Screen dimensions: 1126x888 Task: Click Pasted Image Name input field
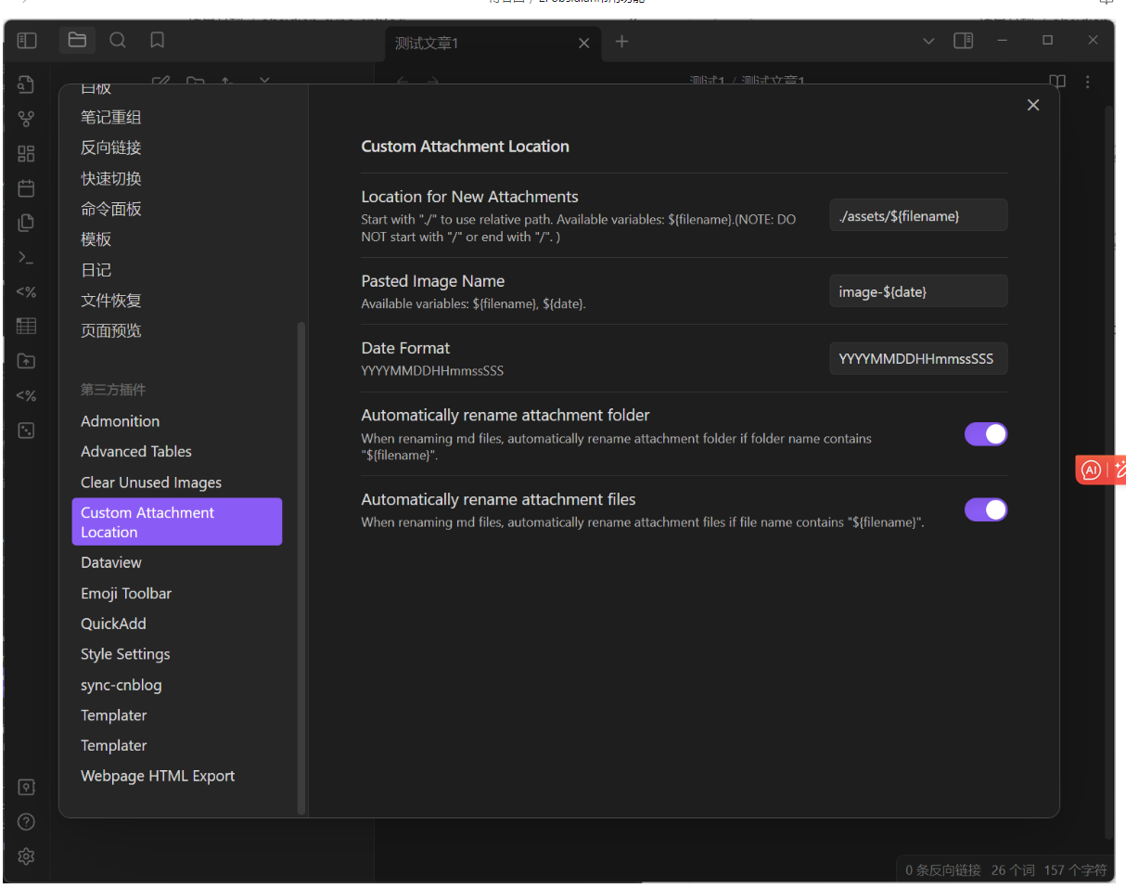918,291
